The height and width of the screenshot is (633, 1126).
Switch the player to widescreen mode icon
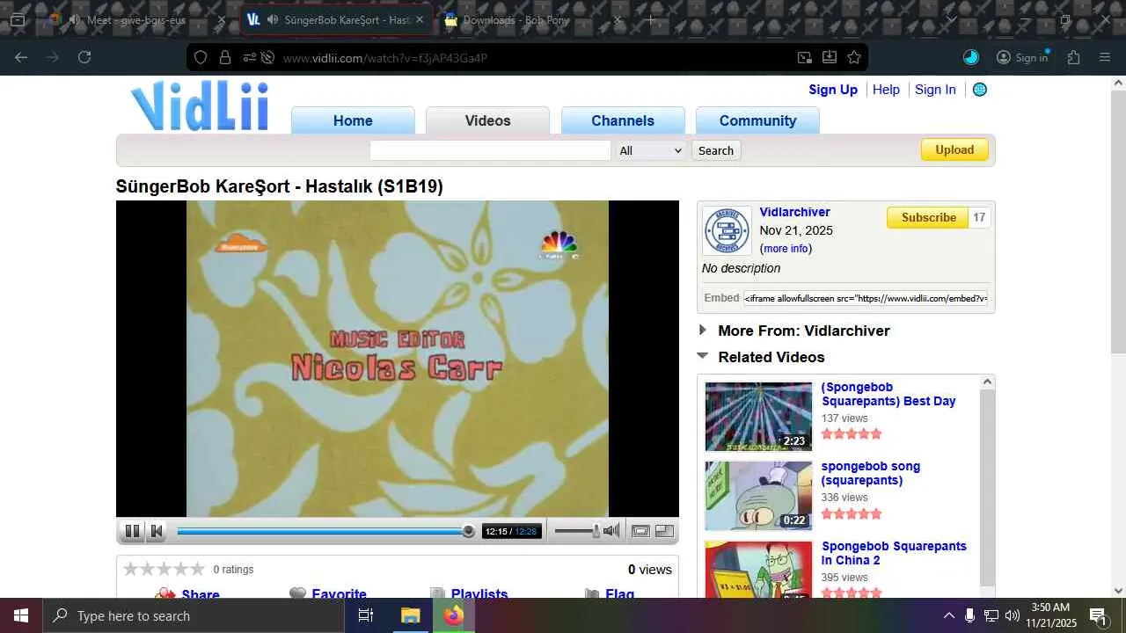click(640, 530)
